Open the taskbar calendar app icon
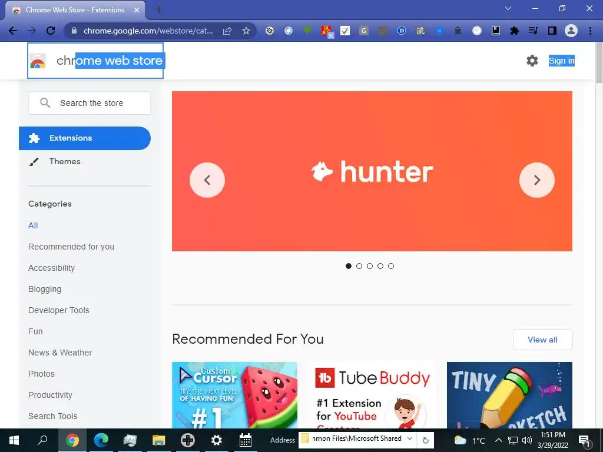Image resolution: width=603 pixels, height=452 pixels. click(x=246, y=440)
